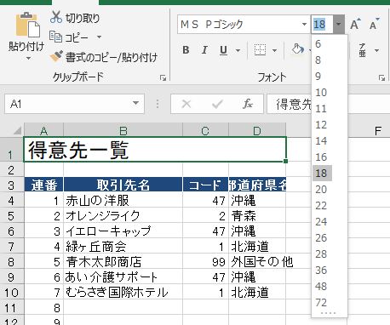
Task: Expand the コピー dropdown arrow
Action: tap(99, 37)
